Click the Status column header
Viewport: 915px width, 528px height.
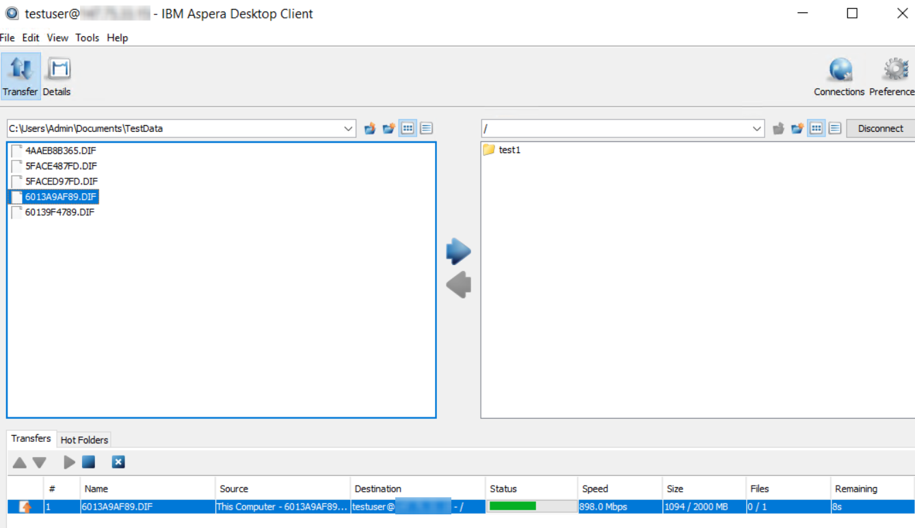(x=531, y=488)
